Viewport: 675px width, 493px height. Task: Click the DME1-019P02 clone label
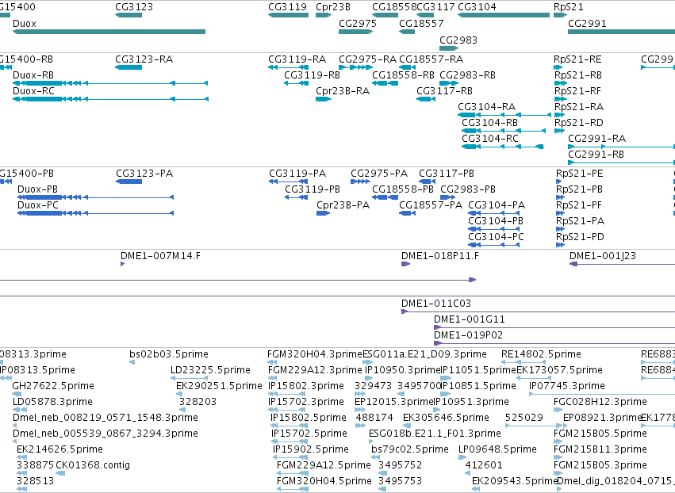[468, 335]
